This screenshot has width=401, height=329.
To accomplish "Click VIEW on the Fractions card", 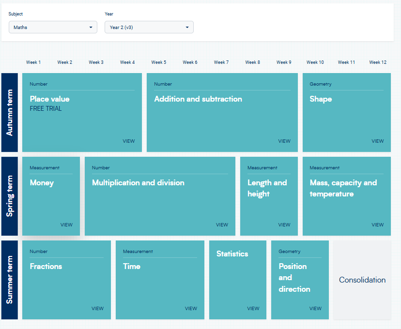I will coord(97,309).
